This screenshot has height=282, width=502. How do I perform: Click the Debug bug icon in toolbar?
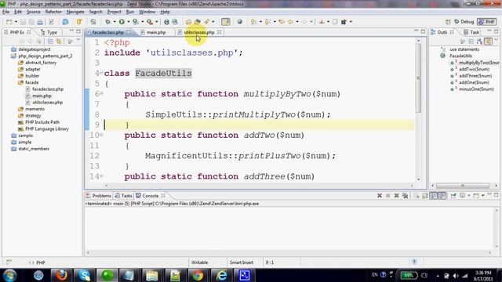coord(108,22)
